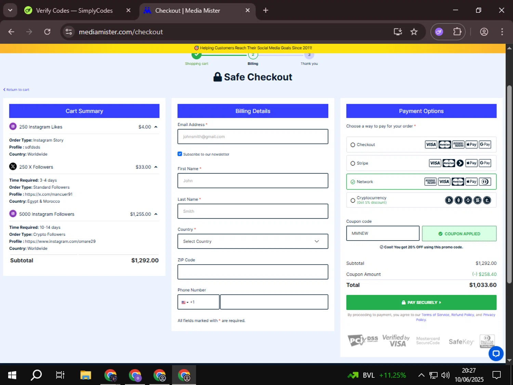Collapse the 250 X Followers item
Image resolution: width=513 pixels, height=385 pixels.
(x=156, y=167)
